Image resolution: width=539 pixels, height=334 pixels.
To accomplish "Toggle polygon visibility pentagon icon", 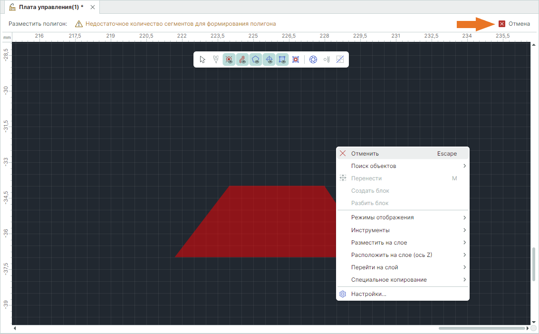I will pos(256,59).
